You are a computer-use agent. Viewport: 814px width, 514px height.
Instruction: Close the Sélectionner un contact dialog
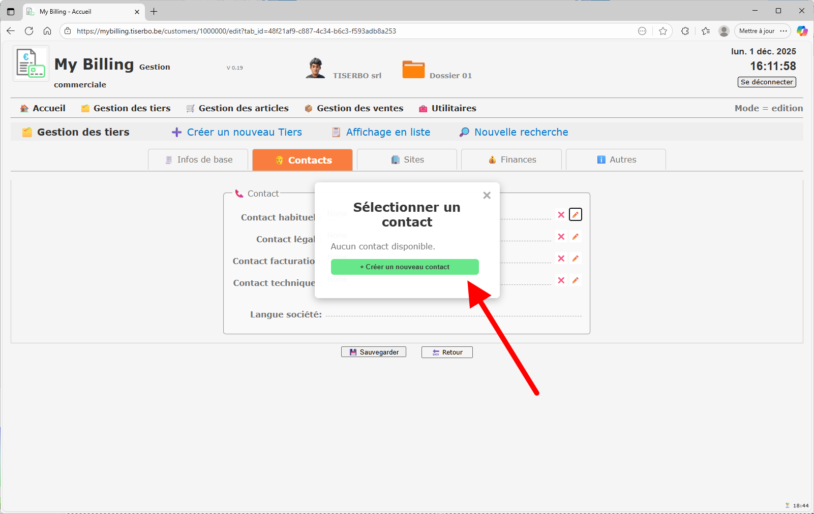[x=487, y=195]
